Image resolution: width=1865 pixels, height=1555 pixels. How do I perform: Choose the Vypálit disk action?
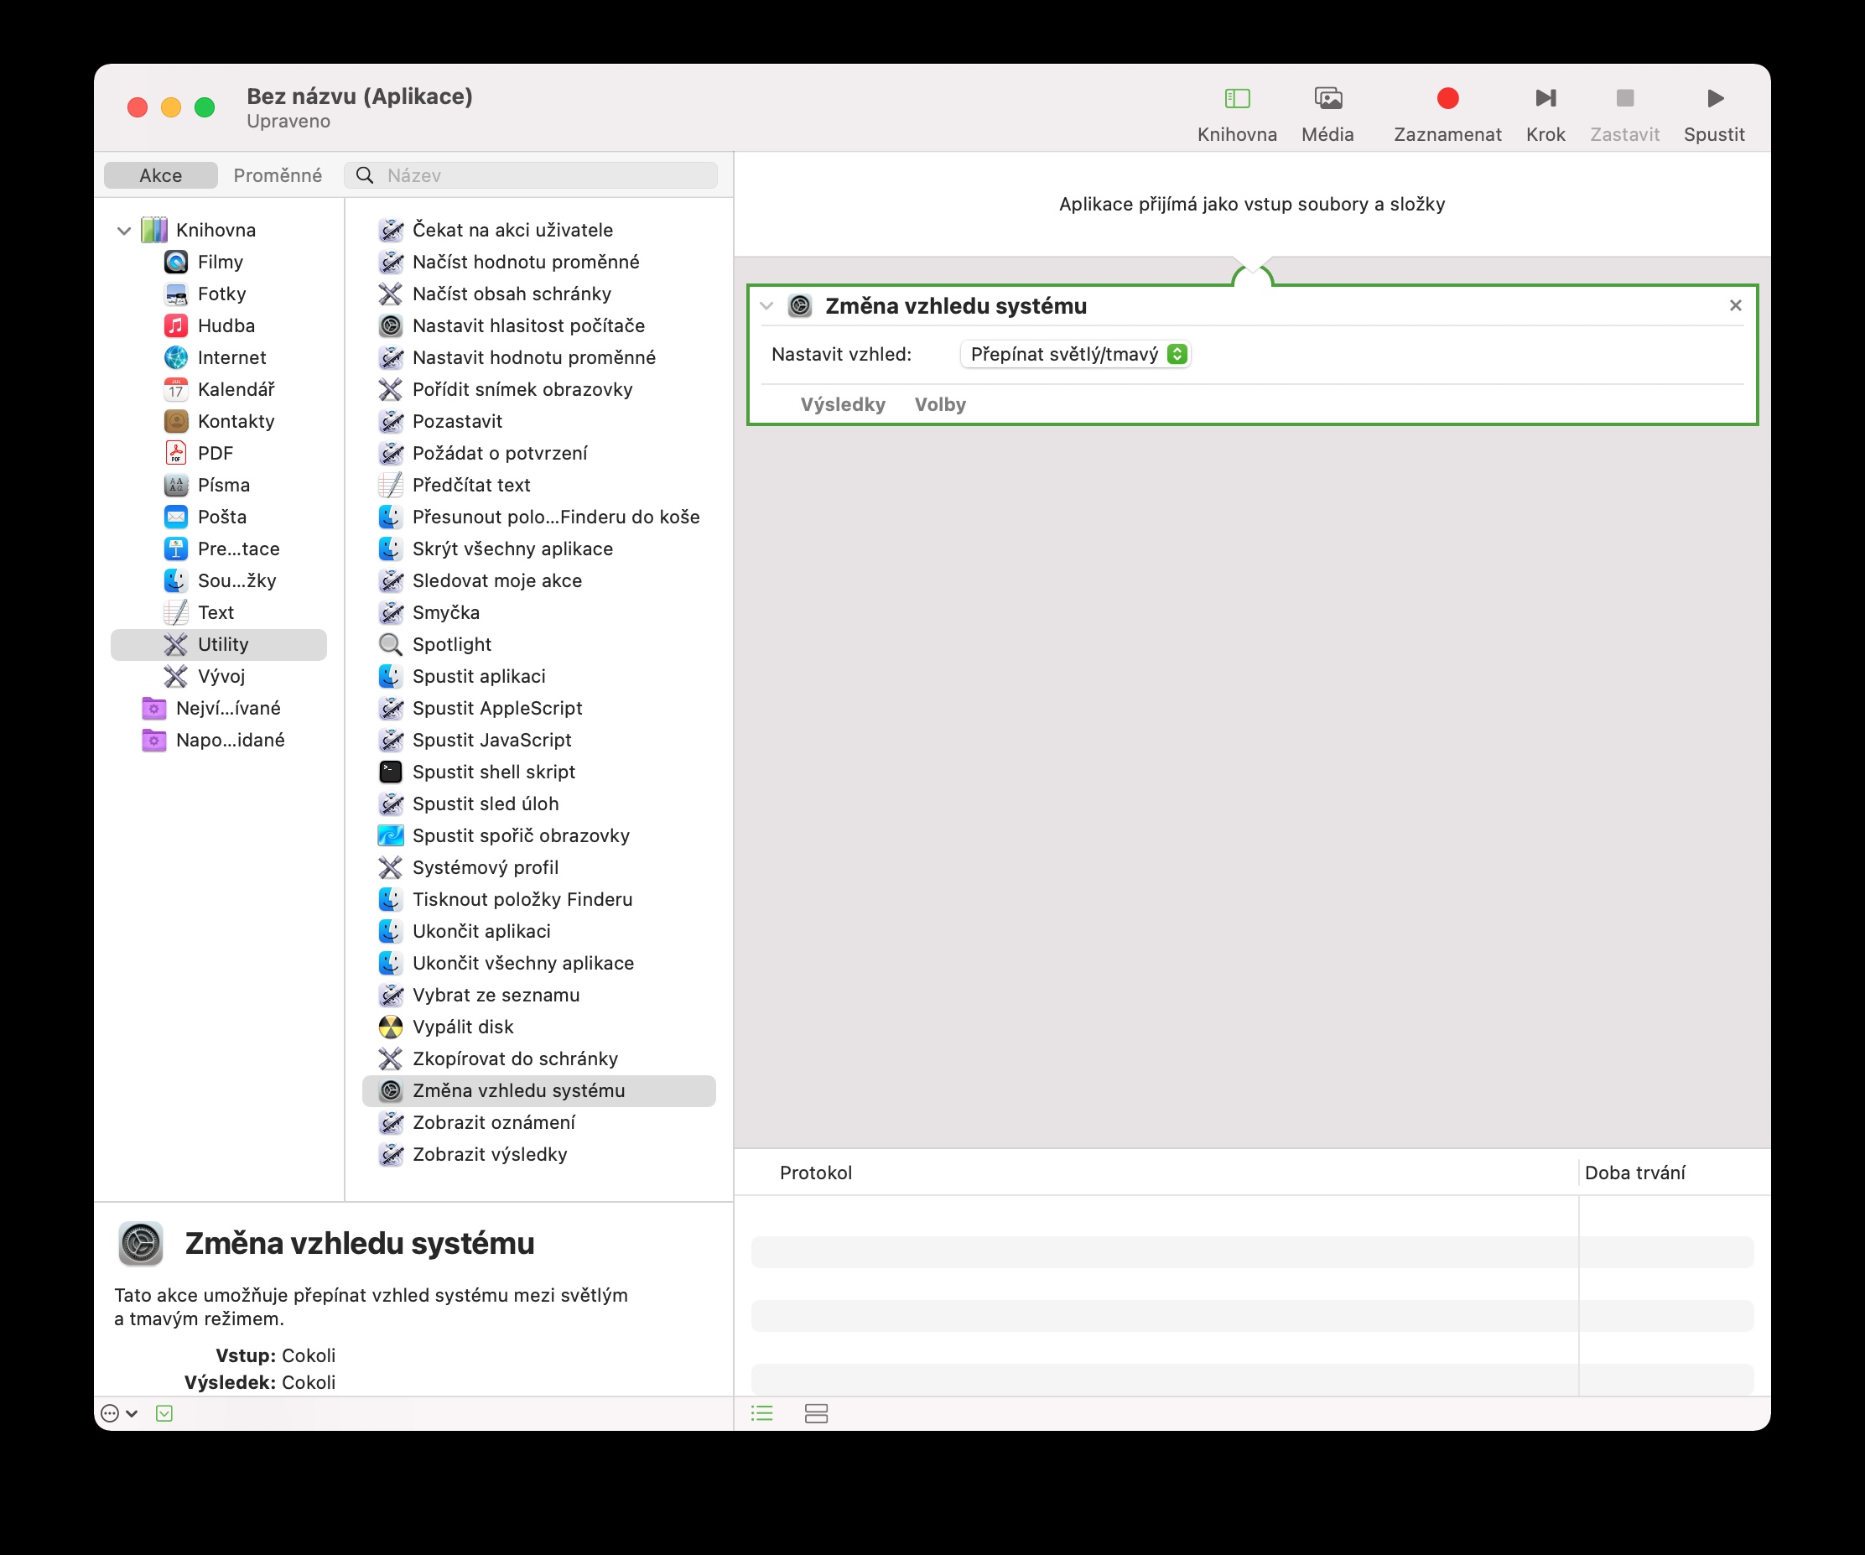pos(463,1027)
